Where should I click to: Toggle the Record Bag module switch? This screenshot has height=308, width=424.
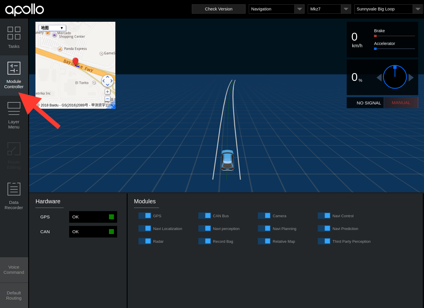click(x=205, y=241)
